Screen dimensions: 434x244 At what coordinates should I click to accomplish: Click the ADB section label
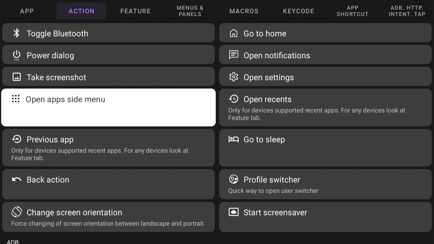(x=13, y=242)
